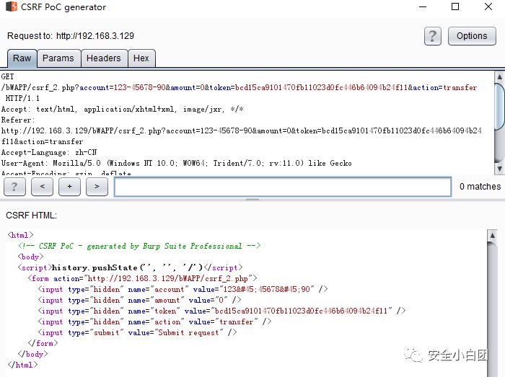Open the help question mark beside Options

[x=433, y=36]
